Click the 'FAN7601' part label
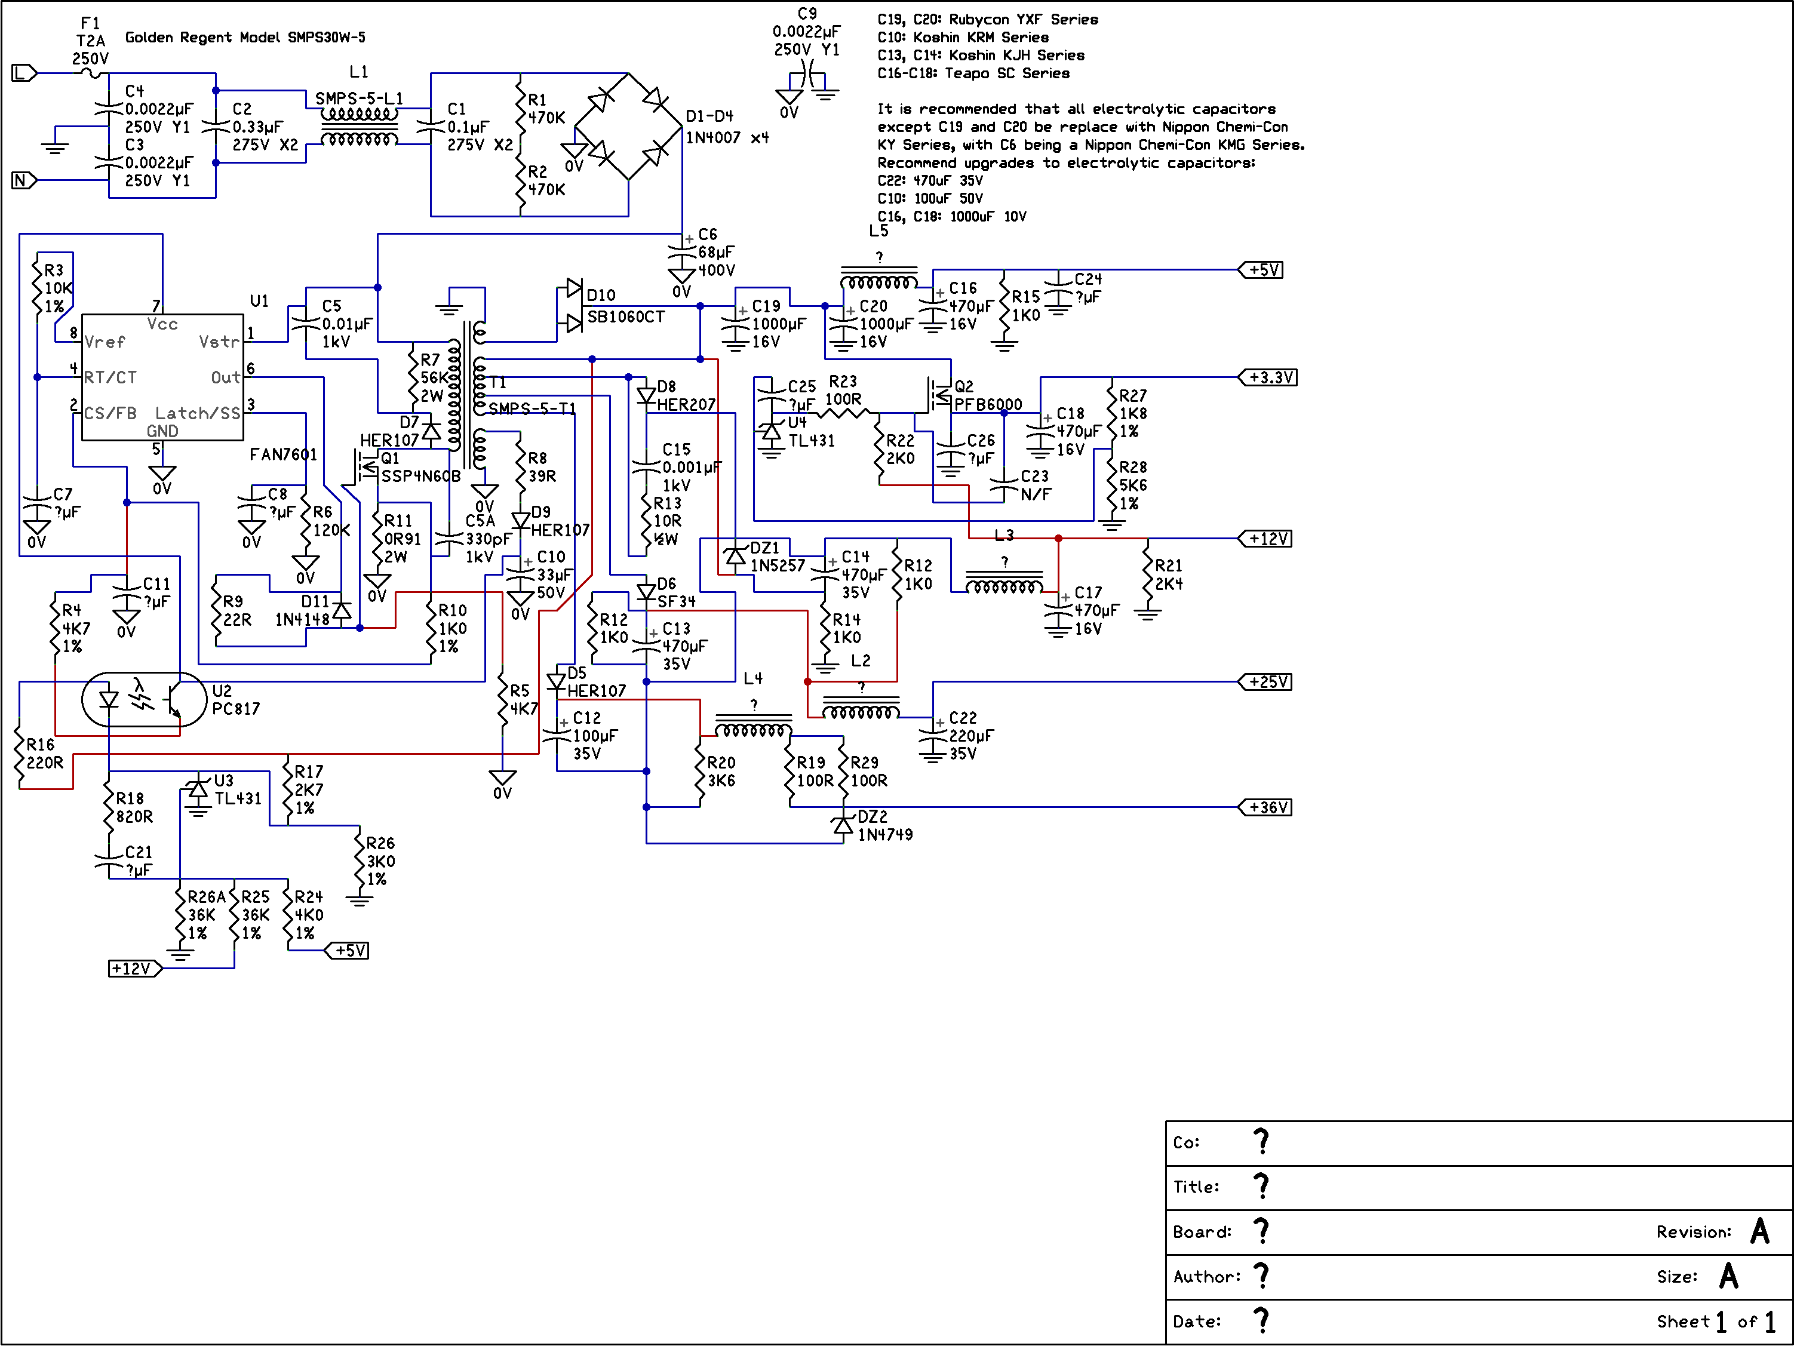 pos(283,454)
